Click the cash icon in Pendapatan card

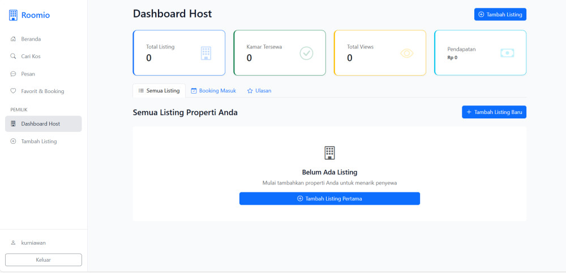[x=507, y=53]
